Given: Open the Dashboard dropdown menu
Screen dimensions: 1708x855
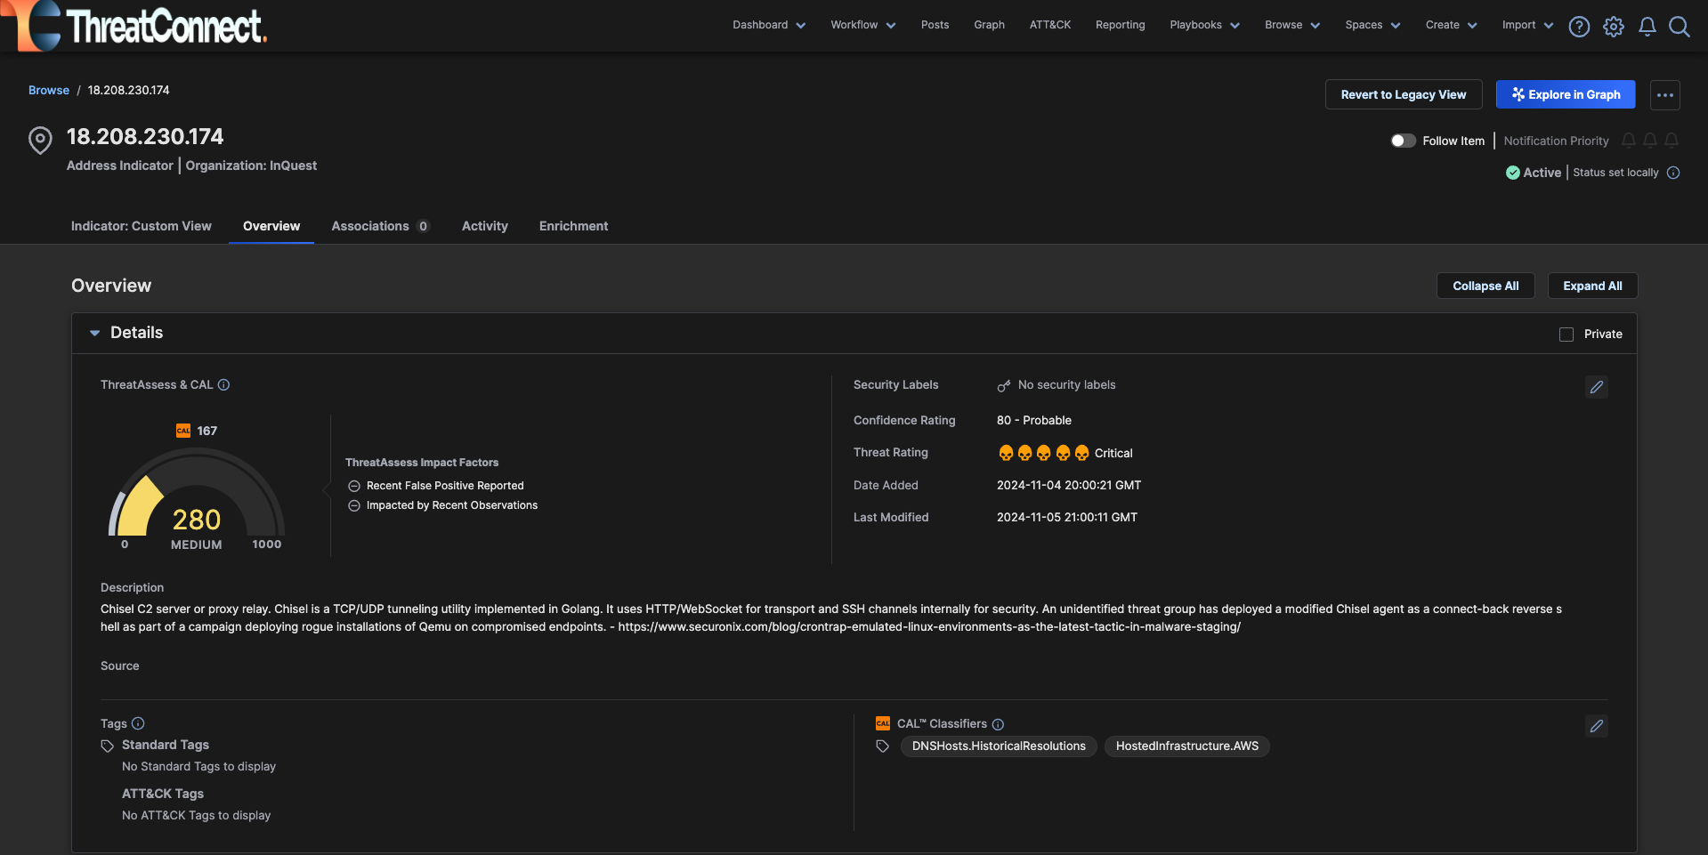Looking at the screenshot, I should pos(769,25).
